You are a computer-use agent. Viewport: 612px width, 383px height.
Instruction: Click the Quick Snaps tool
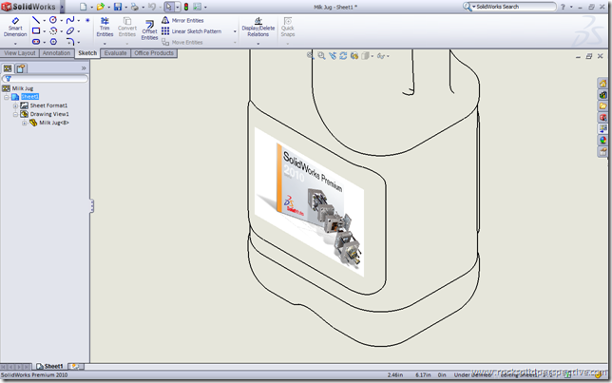(288, 27)
